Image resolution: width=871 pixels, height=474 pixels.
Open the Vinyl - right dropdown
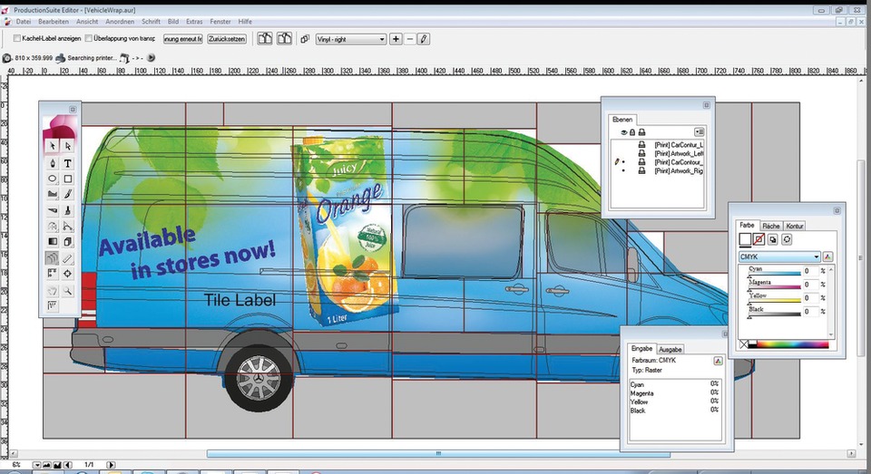click(x=351, y=39)
